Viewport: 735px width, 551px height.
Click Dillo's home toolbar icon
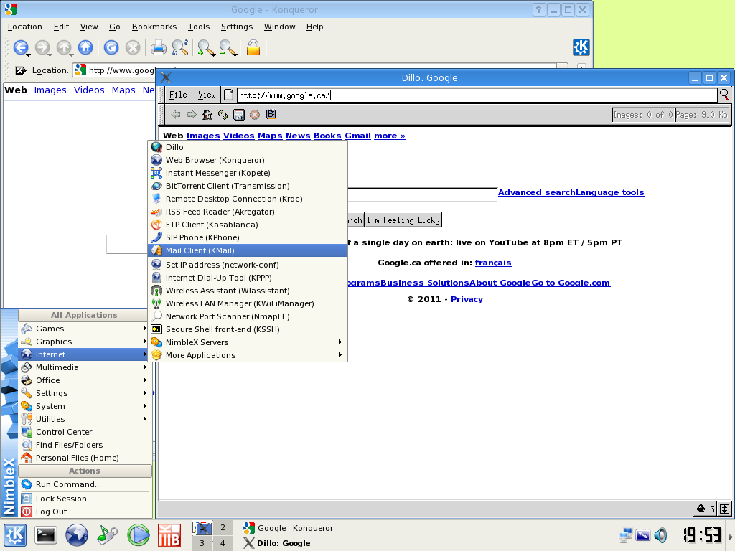tap(207, 114)
